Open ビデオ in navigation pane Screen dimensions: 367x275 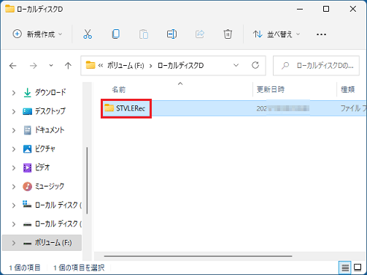pos(42,167)
